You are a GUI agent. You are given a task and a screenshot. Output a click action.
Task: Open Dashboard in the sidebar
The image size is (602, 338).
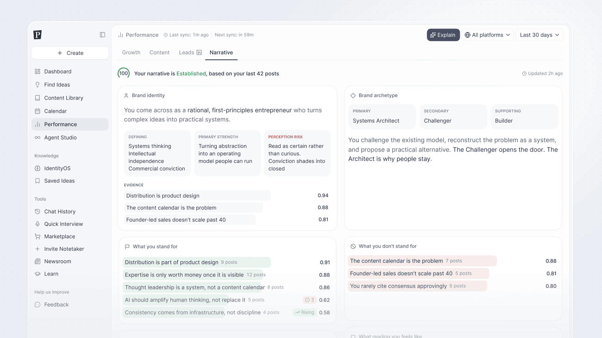coord(70,72)
